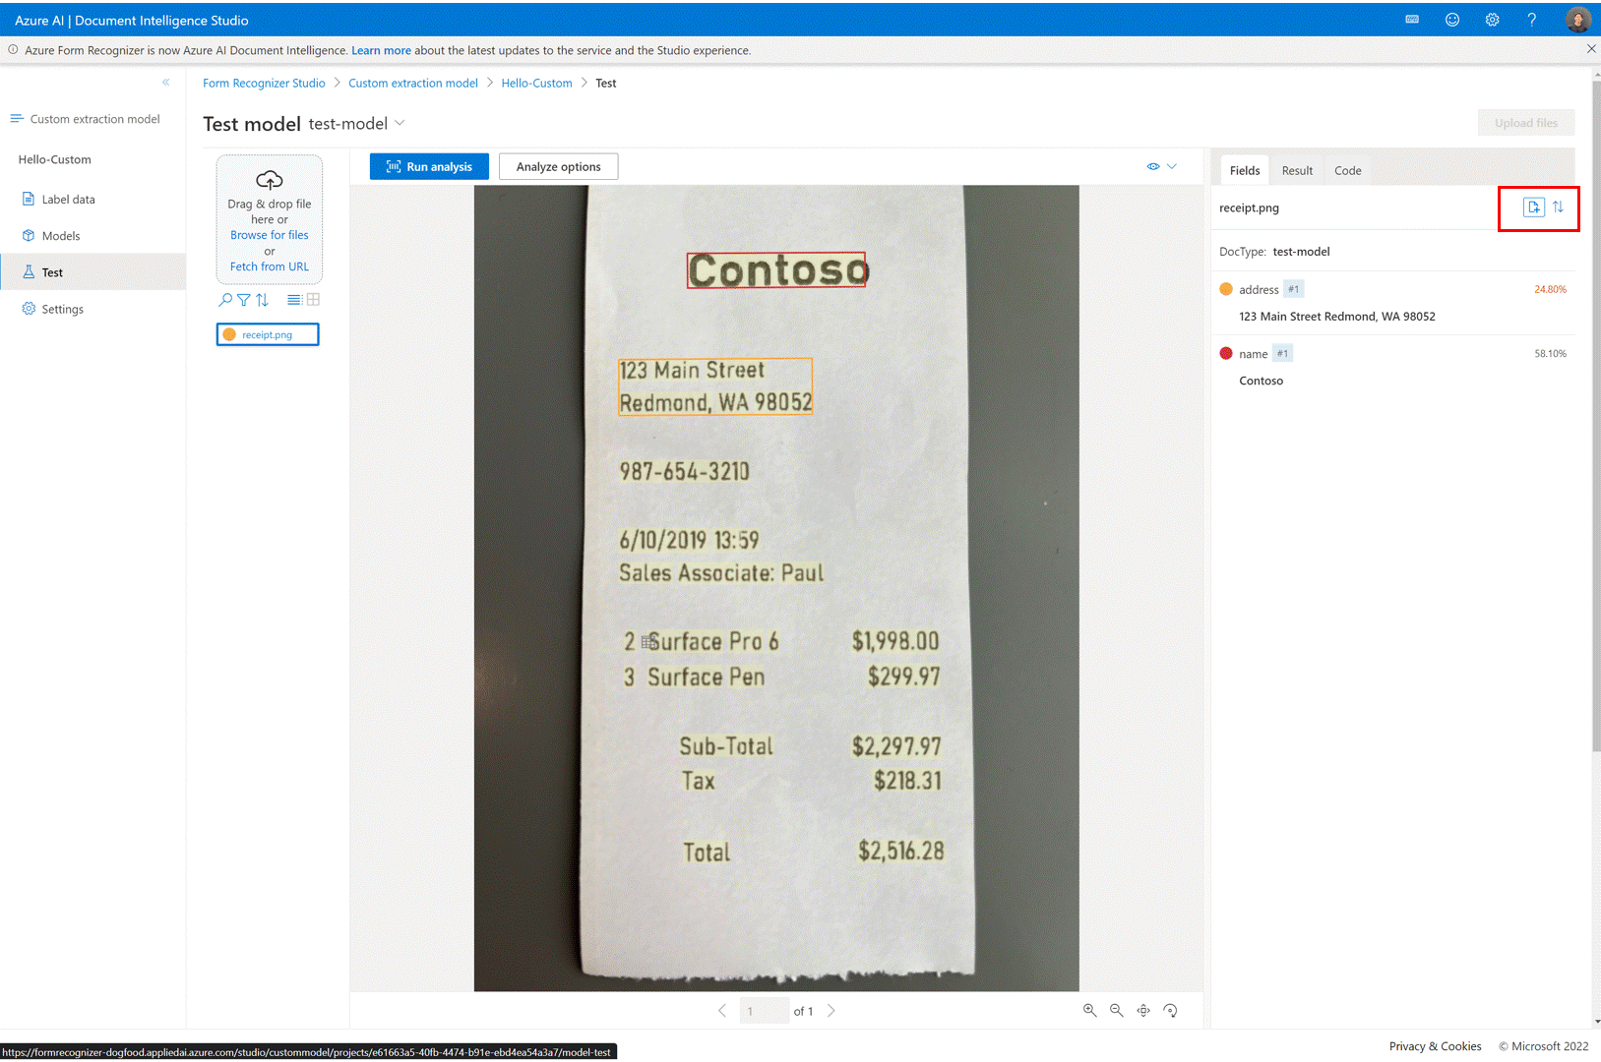Zoom in on the receipt image

pyautogui.click(x=1089, y=1010)
